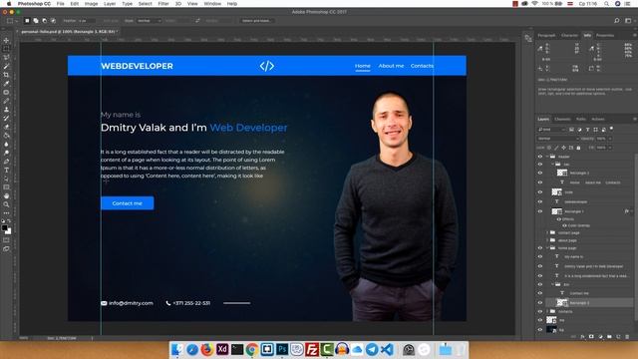638x359 pixels.
Task: Select the Clone Stamp tool
Action: pyautogui.click(x=6, y=110)
